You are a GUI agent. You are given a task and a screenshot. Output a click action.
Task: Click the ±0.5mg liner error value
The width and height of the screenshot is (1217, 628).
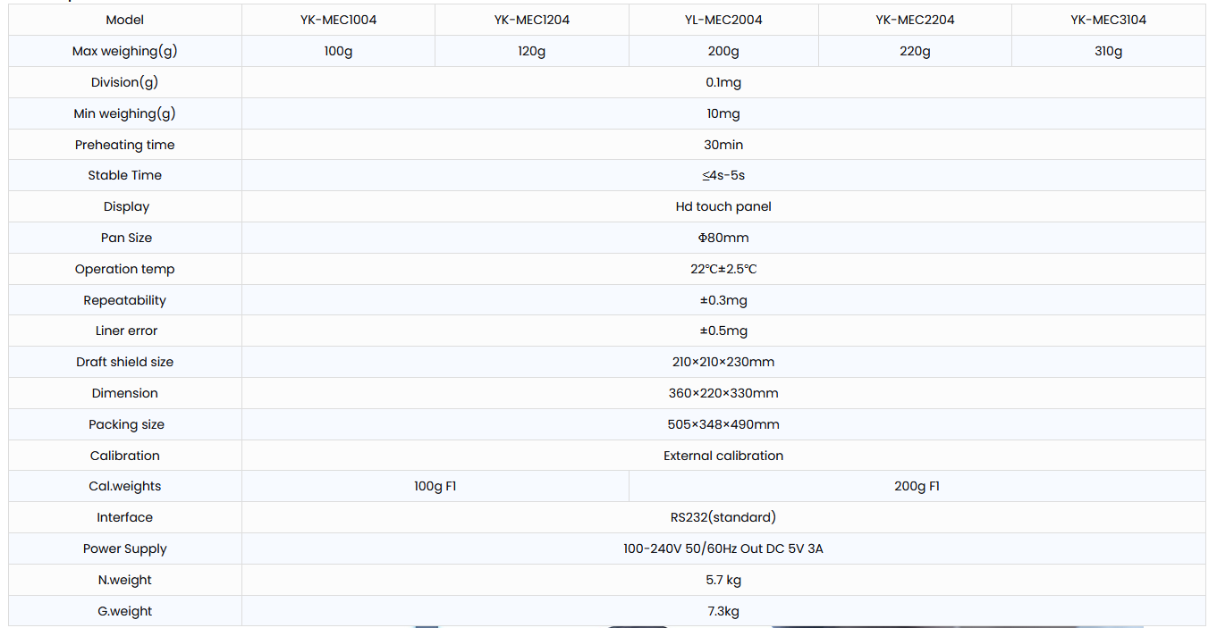tap(723, 331)
